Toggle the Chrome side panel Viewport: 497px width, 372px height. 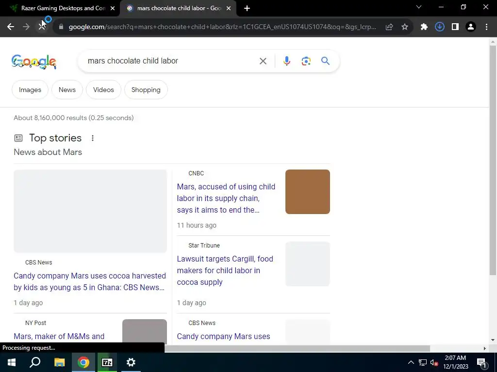tap(455, 27)
